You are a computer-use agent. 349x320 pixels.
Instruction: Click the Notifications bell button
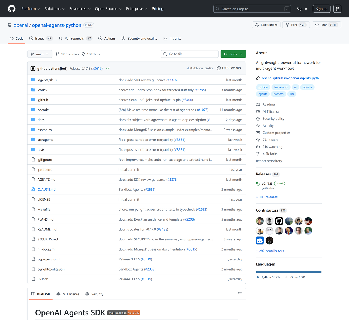tap(266, 25)
